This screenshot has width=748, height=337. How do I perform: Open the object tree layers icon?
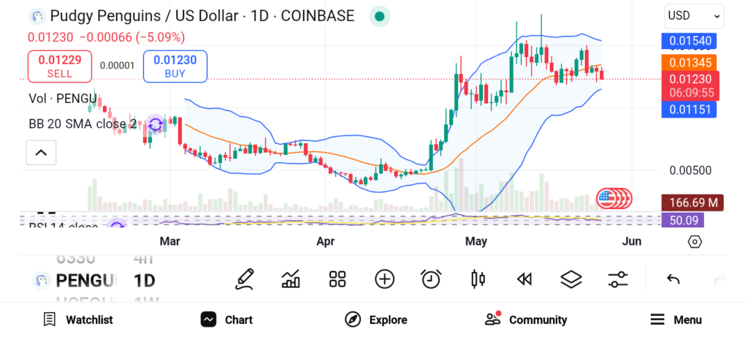(x=571, y=279)
